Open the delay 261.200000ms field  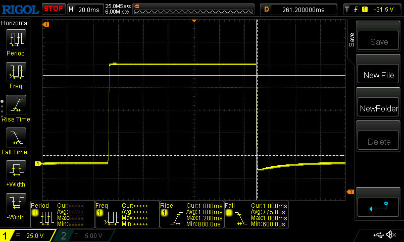pos(299,9)
